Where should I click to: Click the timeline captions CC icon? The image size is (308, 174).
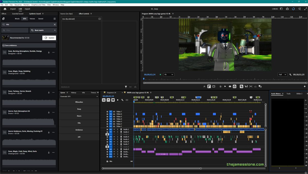[127, 100]
